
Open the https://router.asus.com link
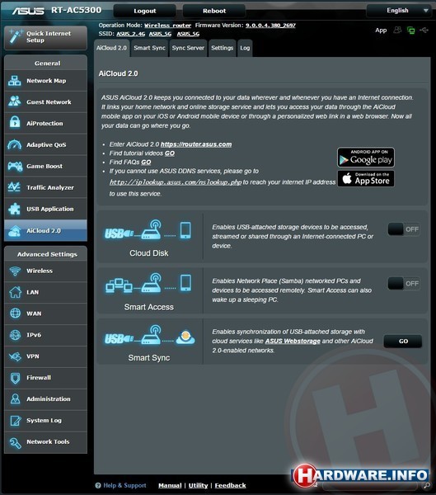tap(196, 144)
